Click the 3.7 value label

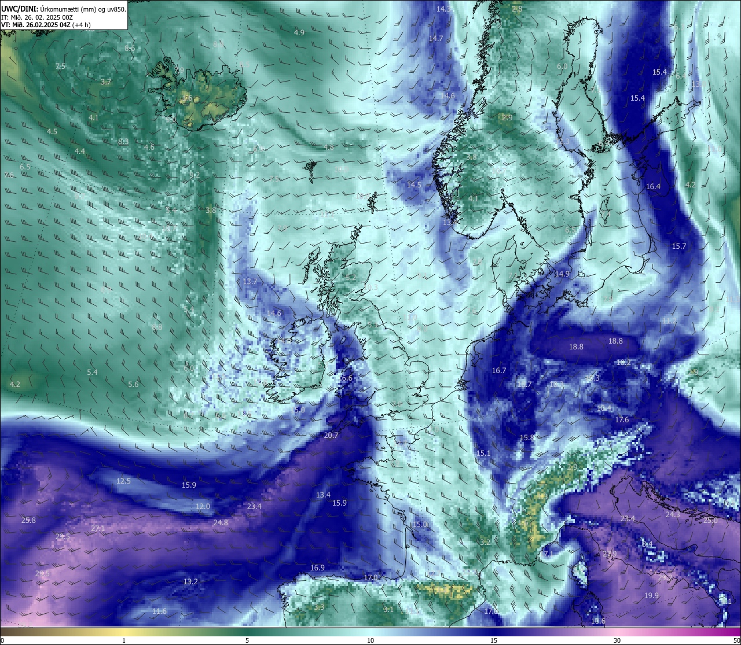[105, 82]
